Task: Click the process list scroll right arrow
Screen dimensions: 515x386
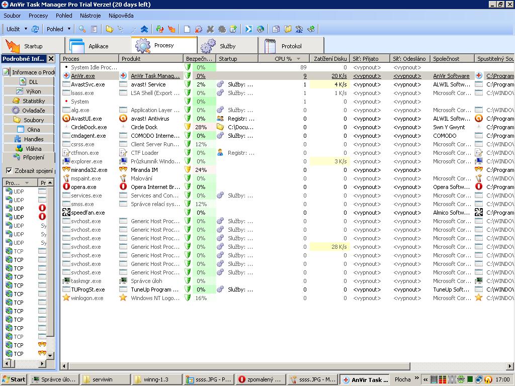Action: click(x=510, y=366)
